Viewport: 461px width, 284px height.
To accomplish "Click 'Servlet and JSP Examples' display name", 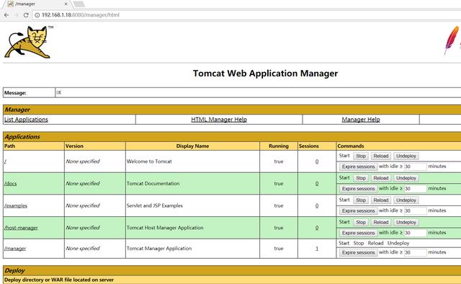I will (x=155, y=205).
